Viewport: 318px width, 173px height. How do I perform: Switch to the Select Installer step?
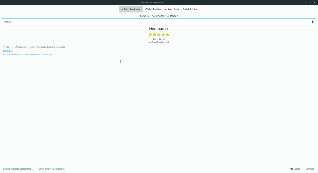click(153, 9)
